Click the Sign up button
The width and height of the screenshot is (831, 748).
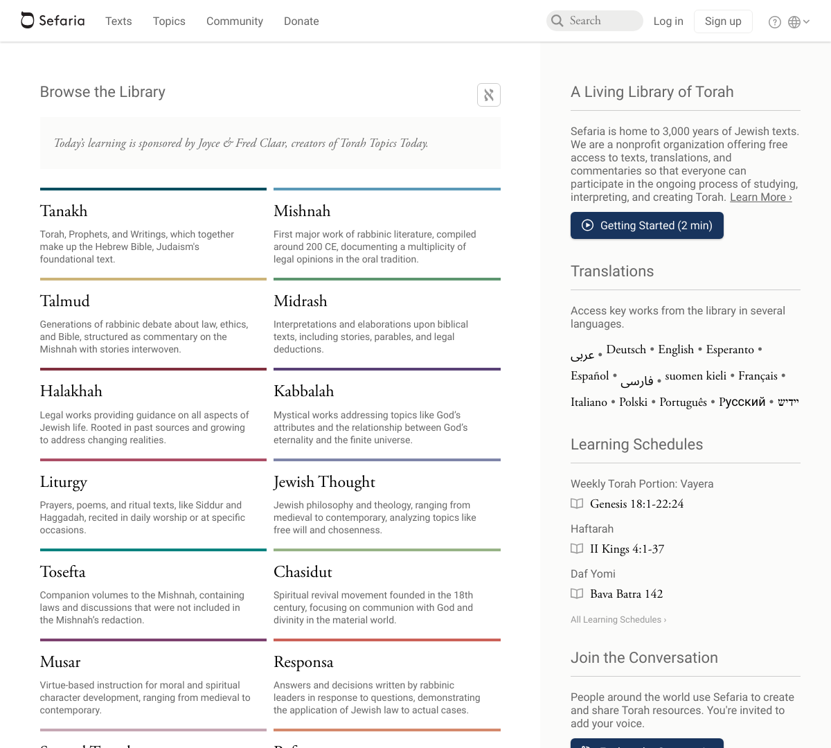point(723,21)
